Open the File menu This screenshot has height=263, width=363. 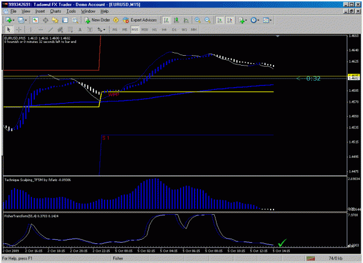(13, 12)
